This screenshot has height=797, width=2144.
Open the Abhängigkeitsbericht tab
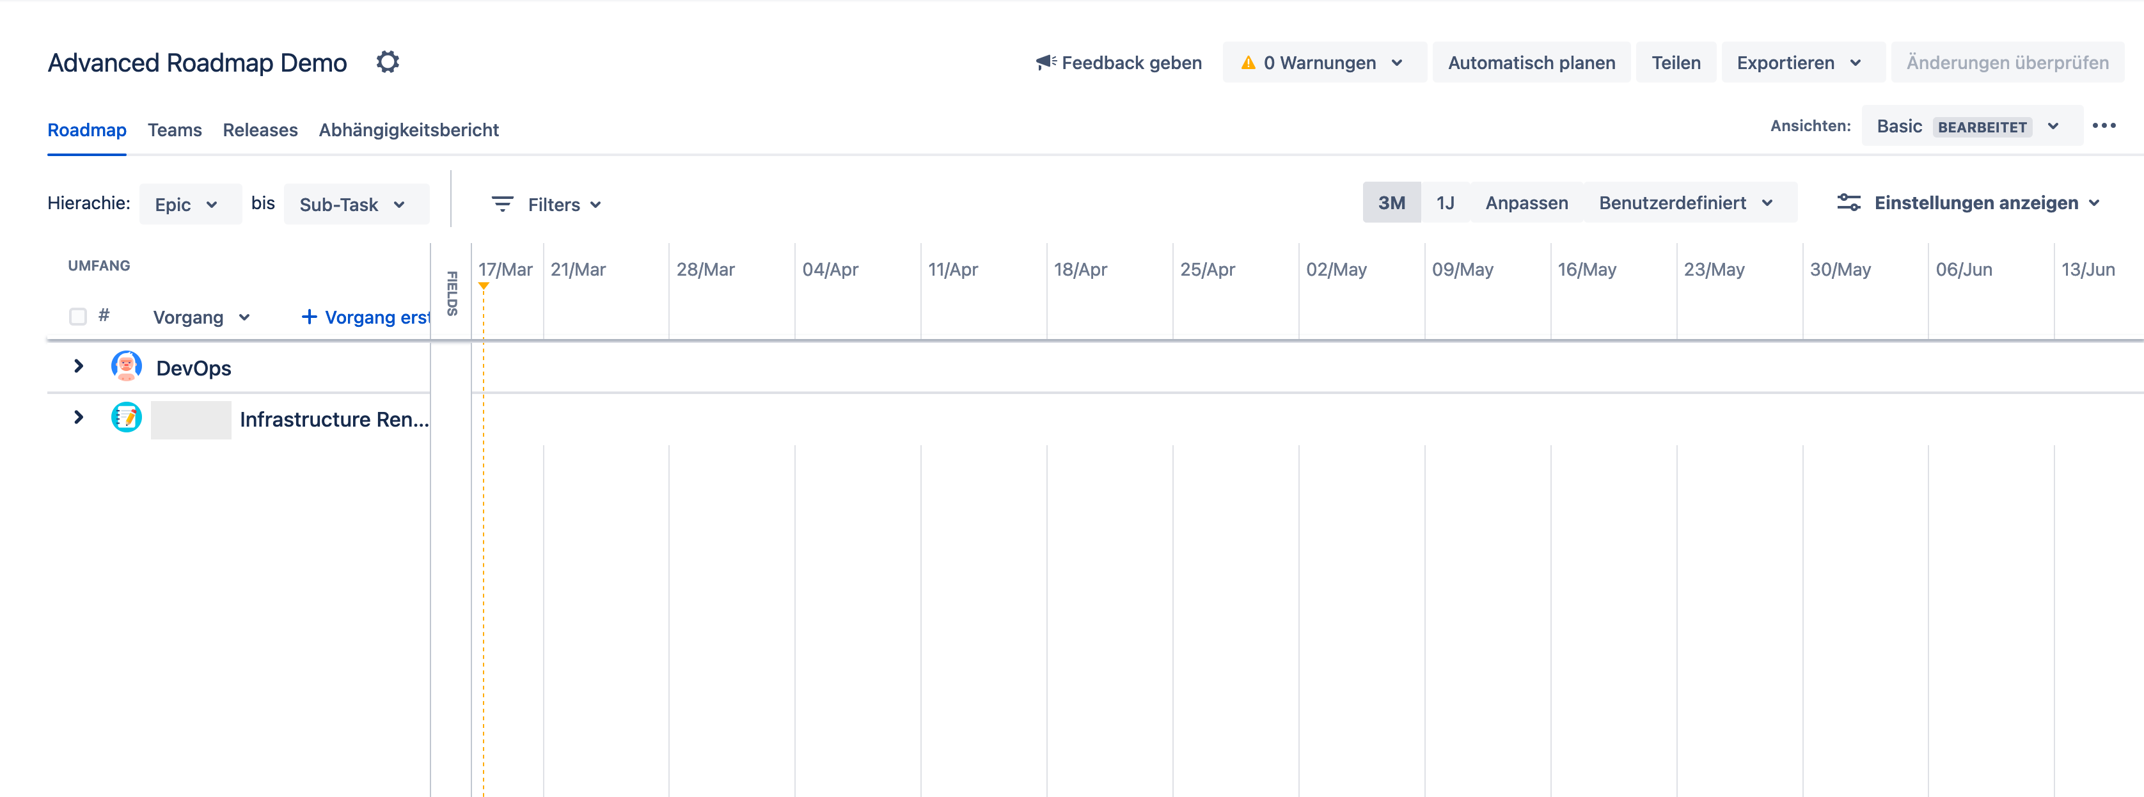409,130
